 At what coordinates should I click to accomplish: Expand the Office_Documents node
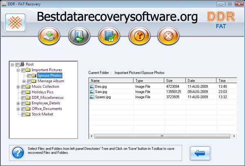[x=18, y=109]
